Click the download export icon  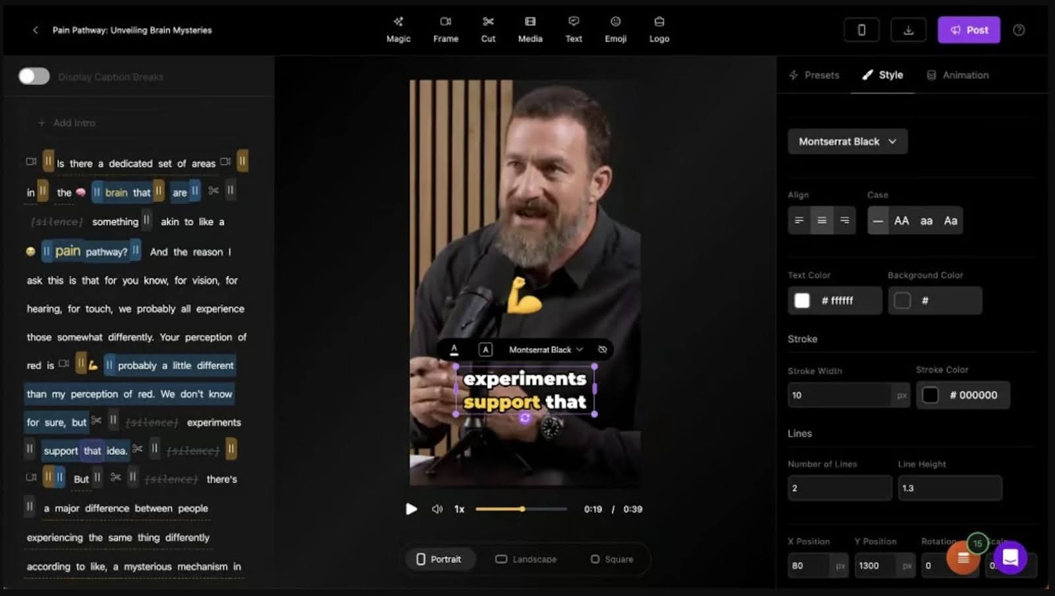click(x=908, y=30)
